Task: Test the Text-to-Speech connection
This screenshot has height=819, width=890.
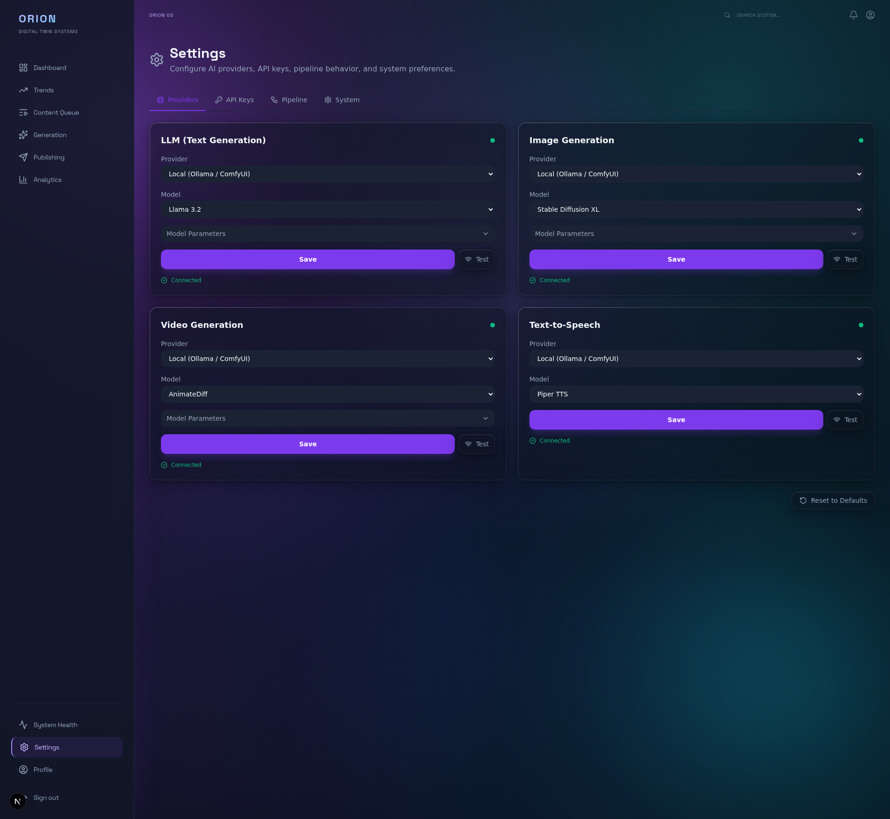Action: click(845, 420)
